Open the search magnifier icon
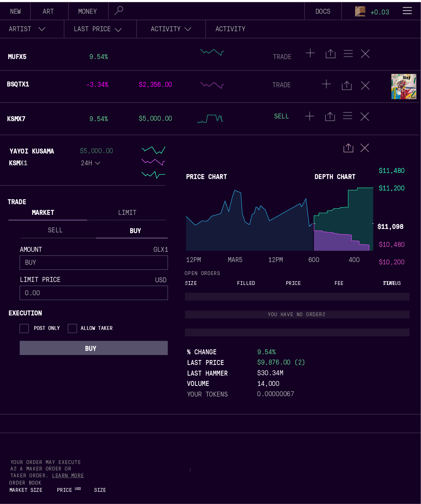 click(x=119, y=10)
